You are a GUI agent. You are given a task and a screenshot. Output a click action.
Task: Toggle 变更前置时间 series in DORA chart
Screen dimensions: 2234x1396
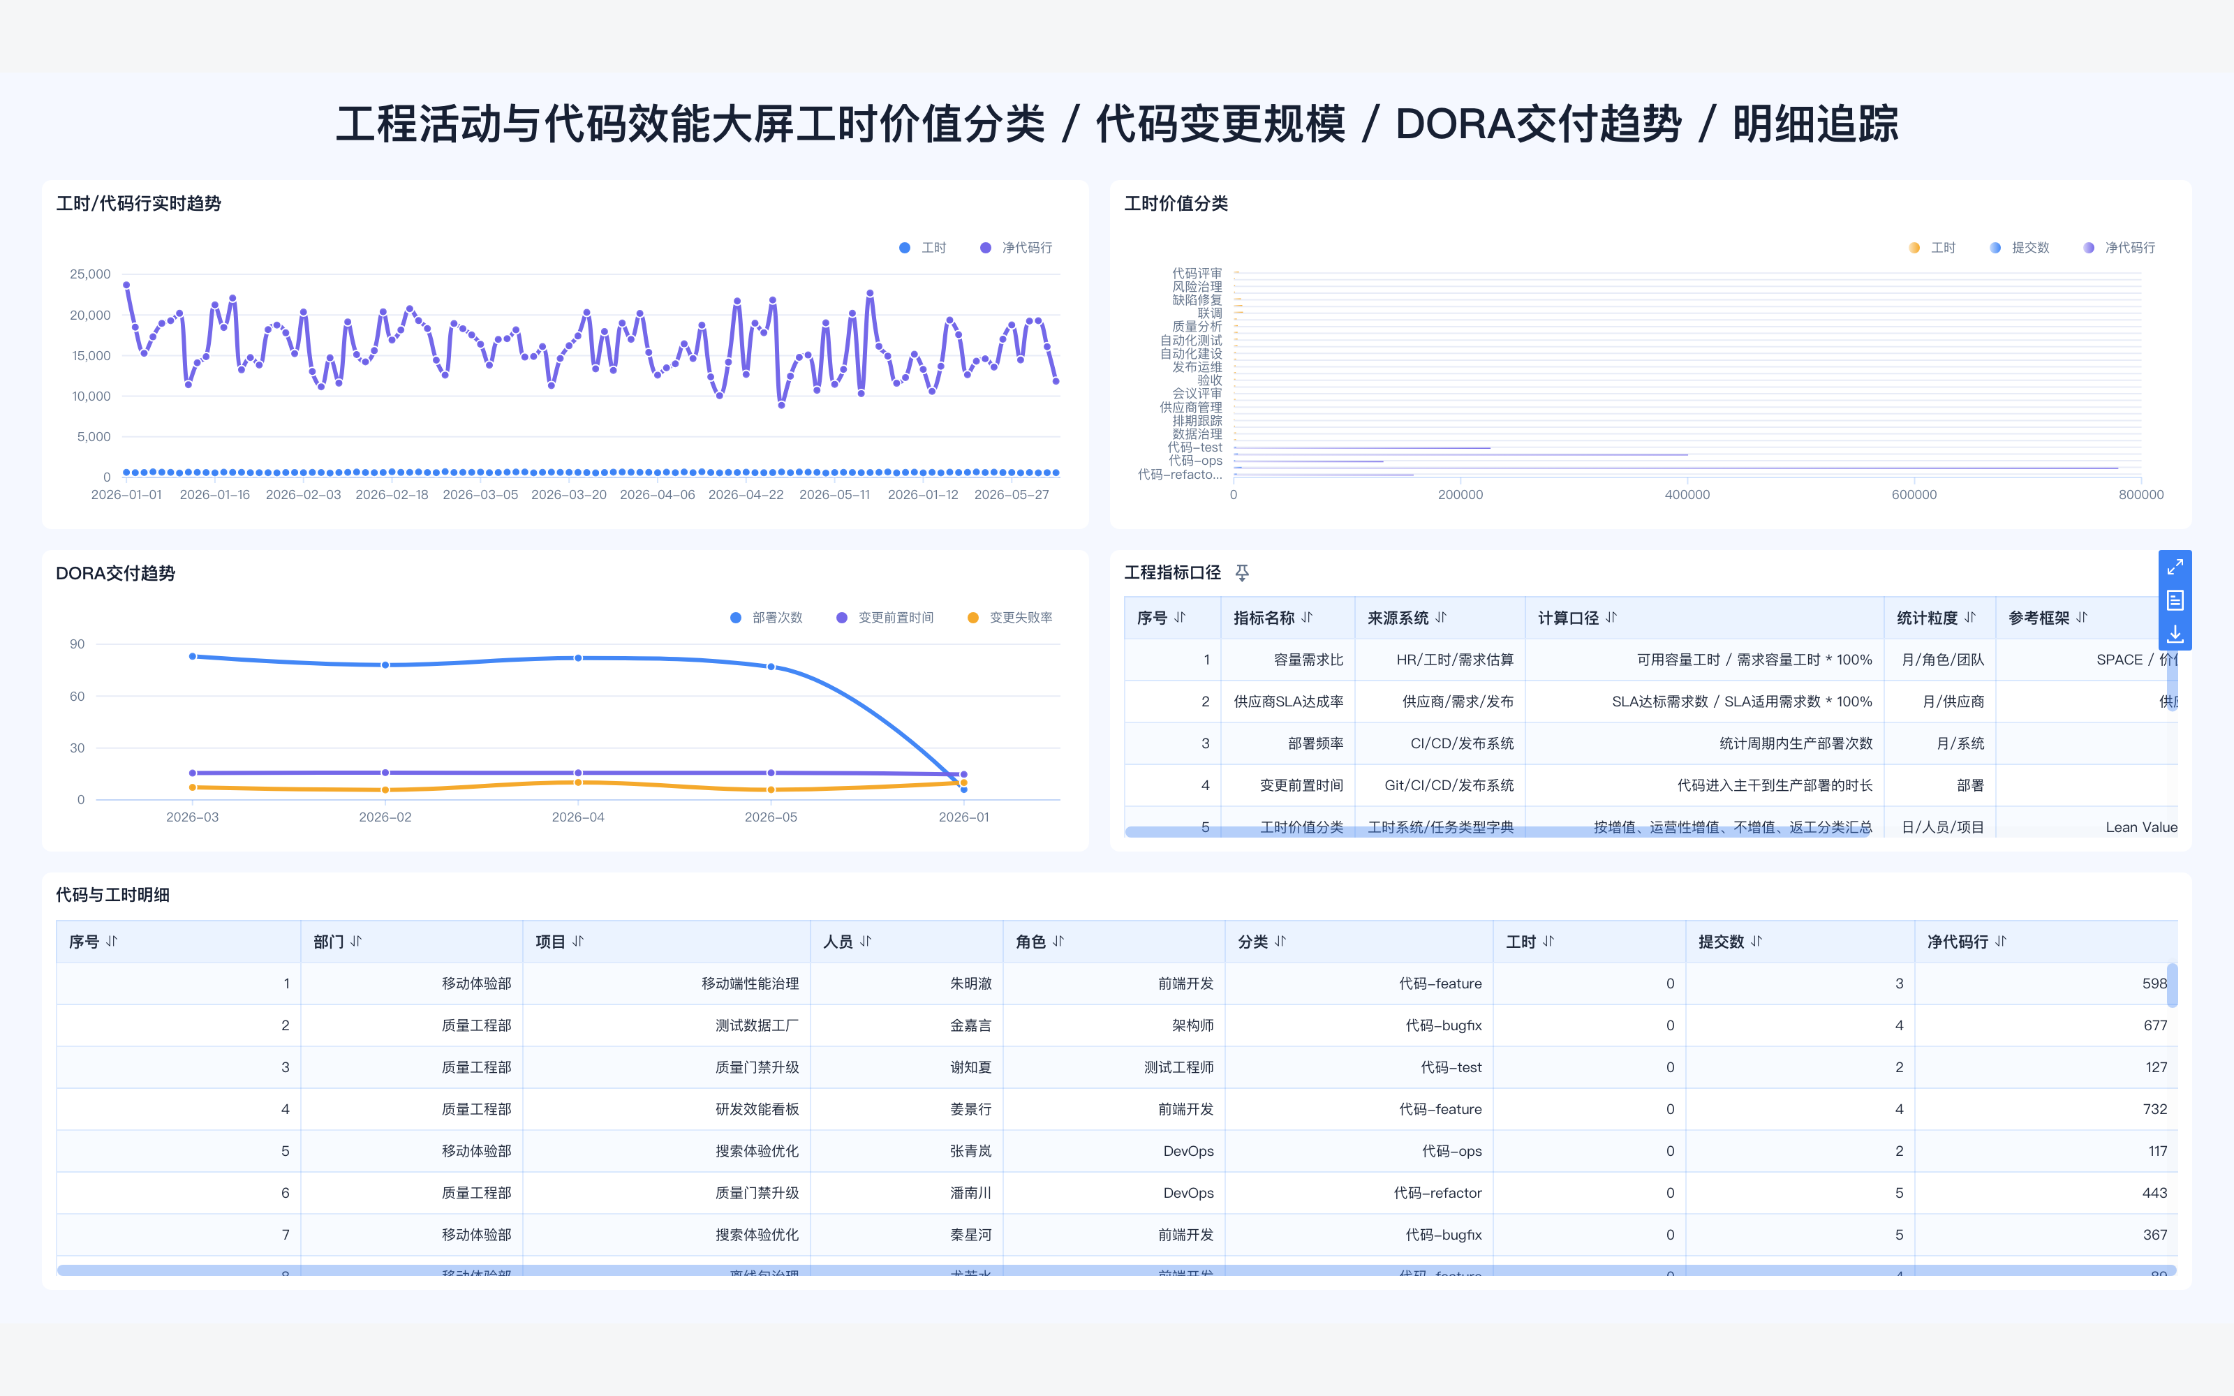(x=885, y=618)
